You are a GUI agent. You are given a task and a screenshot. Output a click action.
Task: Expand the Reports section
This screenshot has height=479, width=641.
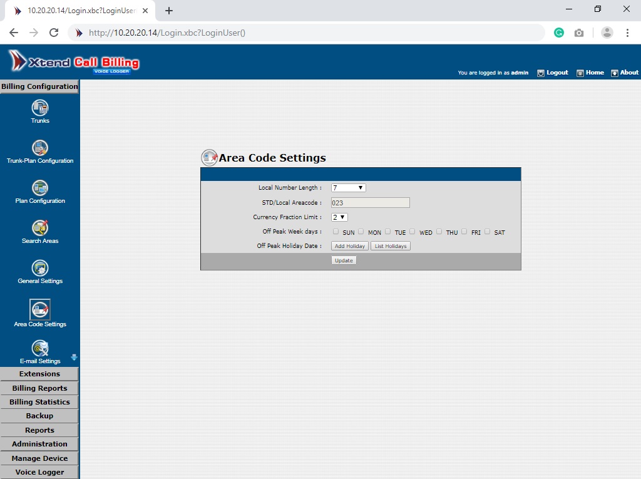click(39, 430)
